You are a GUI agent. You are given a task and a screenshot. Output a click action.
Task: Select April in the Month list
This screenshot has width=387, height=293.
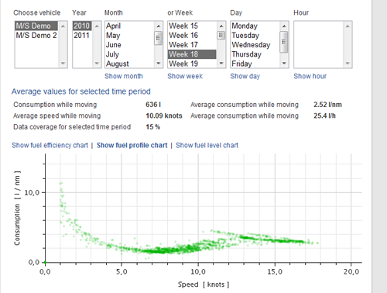[x=129, y=26]
